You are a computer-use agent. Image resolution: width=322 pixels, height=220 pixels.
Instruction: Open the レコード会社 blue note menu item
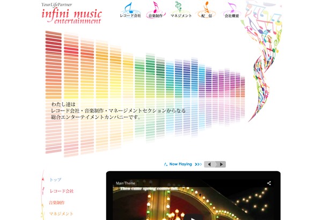pyautogui.click(x=130, y=10)
